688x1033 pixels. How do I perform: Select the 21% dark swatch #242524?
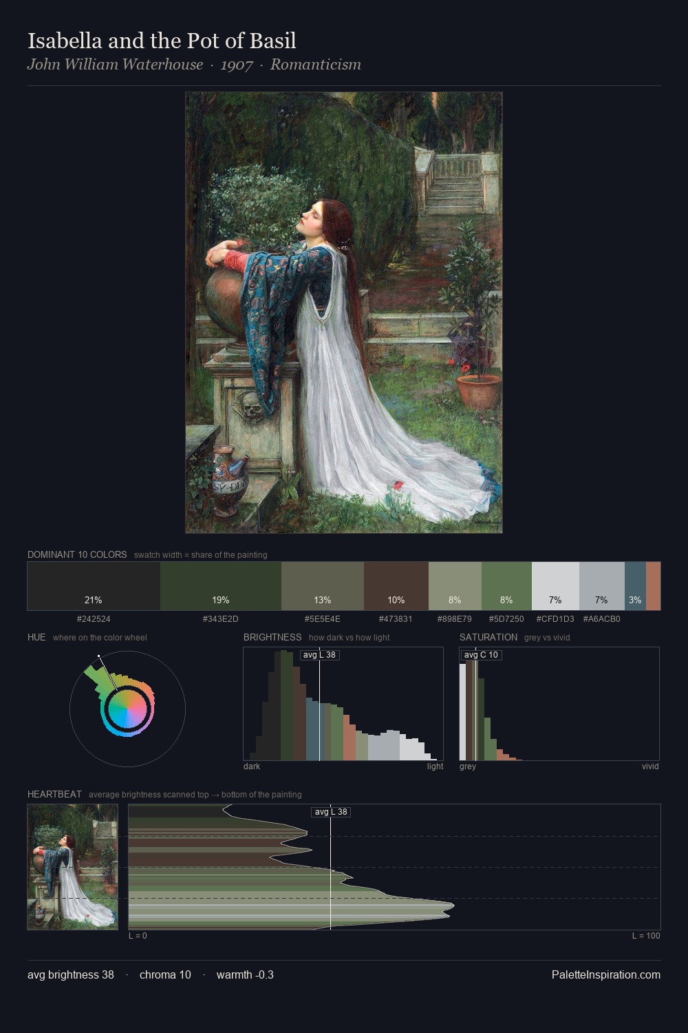point(94,586)
